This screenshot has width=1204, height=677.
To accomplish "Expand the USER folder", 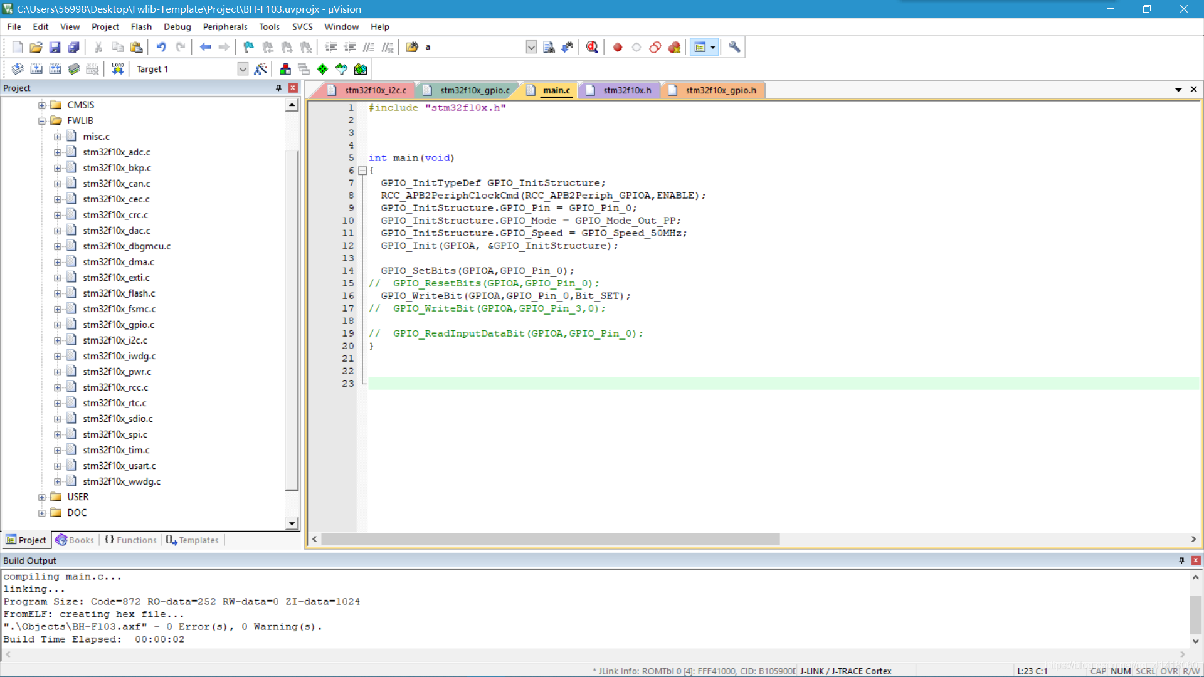I will click(42, 497).
